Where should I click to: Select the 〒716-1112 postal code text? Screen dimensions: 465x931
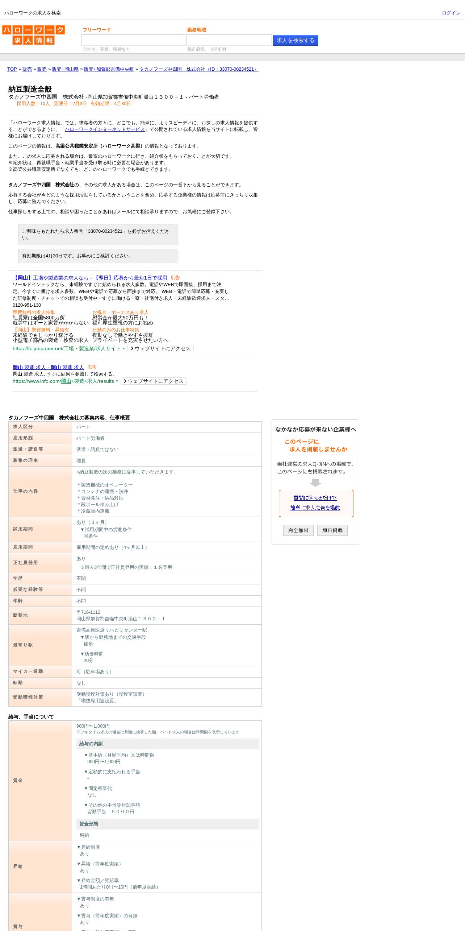tap(88, 612)
